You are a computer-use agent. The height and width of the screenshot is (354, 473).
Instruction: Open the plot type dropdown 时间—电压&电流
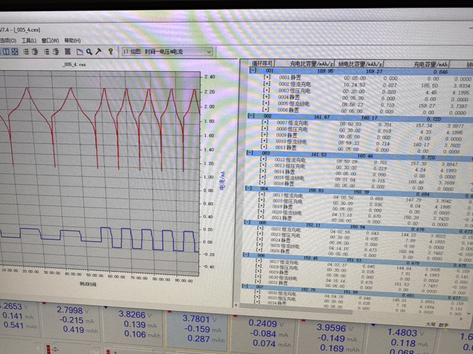click(166, 52)
